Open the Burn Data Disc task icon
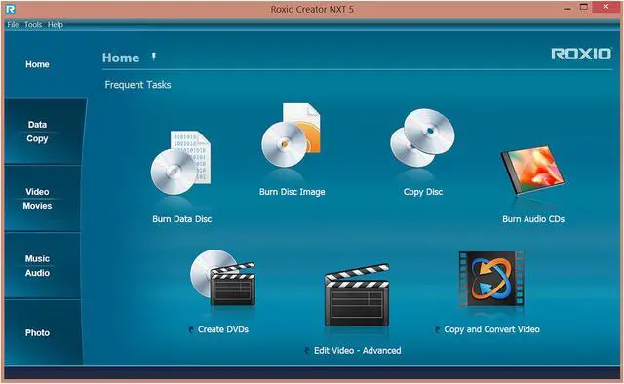Screen dimensions: 624x384 tap(181, 163)
